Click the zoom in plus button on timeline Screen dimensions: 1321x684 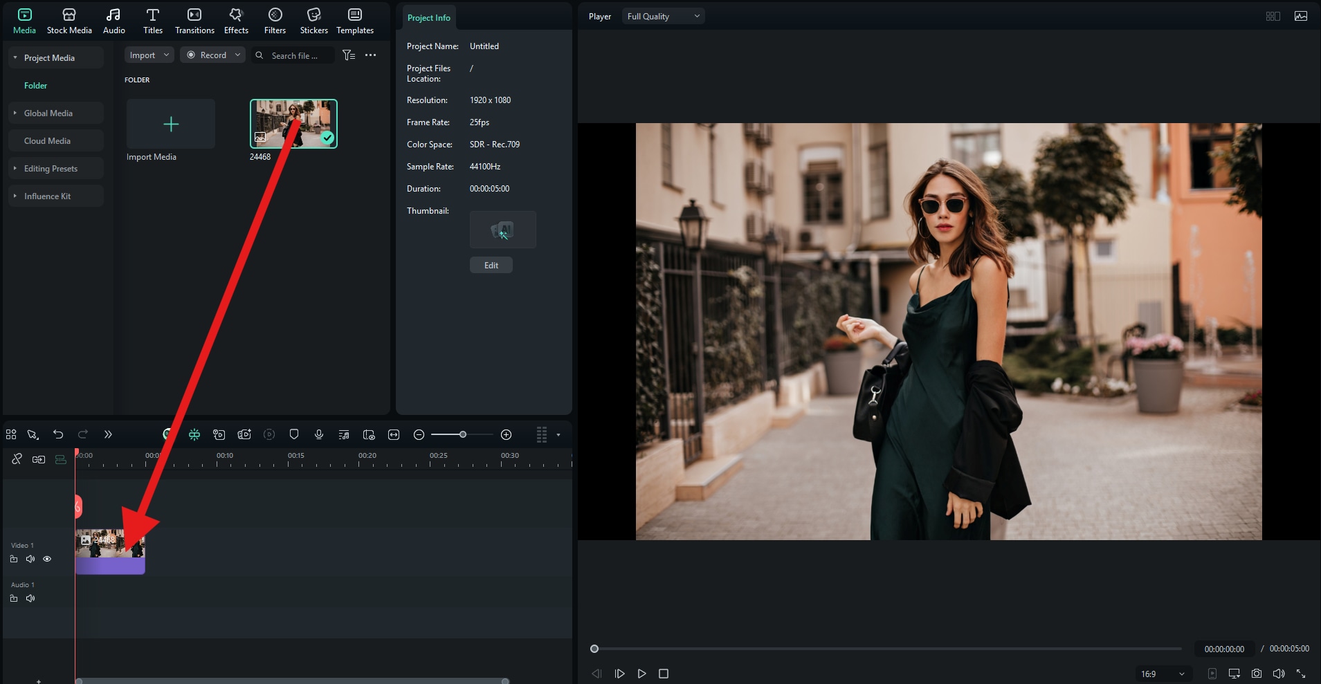pos(507,434)
